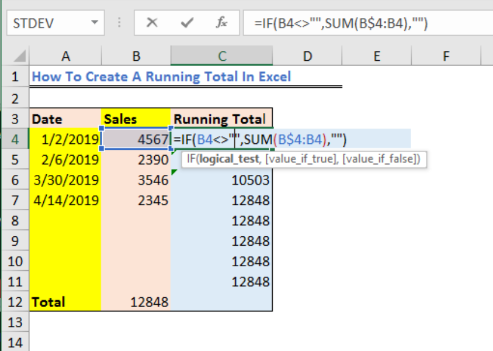The image size is (493, 351).
Task: Select row 6 header
Action: pos(15,180)
